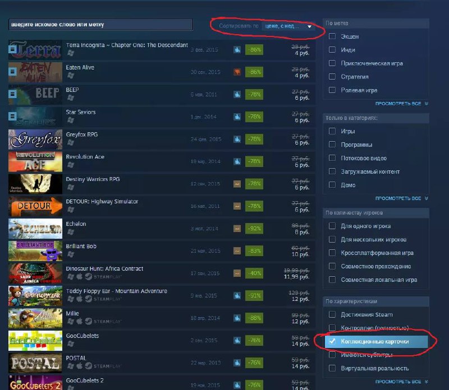Screen dimensions: 449x390
Task: Click the POSTAL game thumbnail image
Action: tap(35, 363)
